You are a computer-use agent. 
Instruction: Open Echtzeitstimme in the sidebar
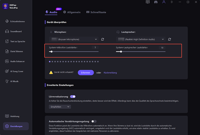(15, 21)
